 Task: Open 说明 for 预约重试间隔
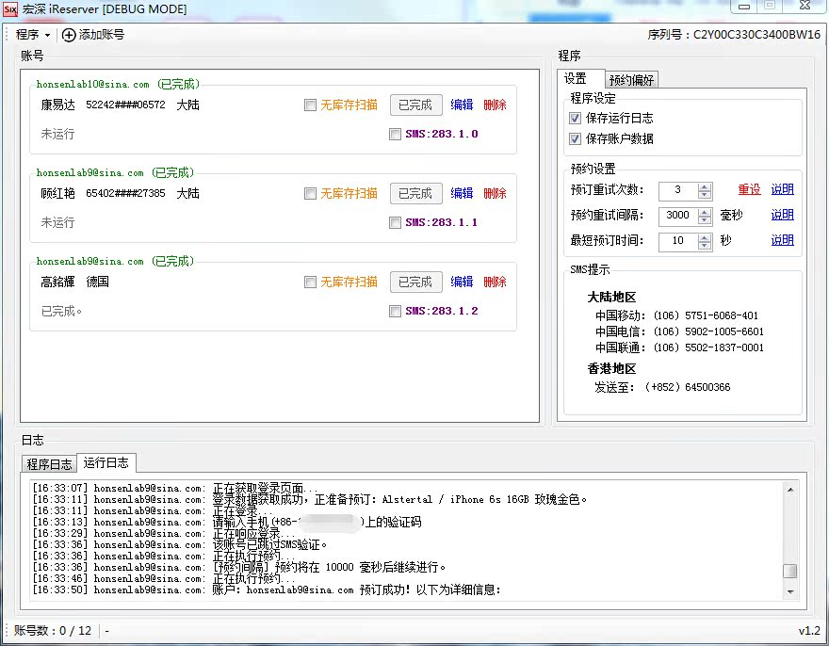coord(782,215)
